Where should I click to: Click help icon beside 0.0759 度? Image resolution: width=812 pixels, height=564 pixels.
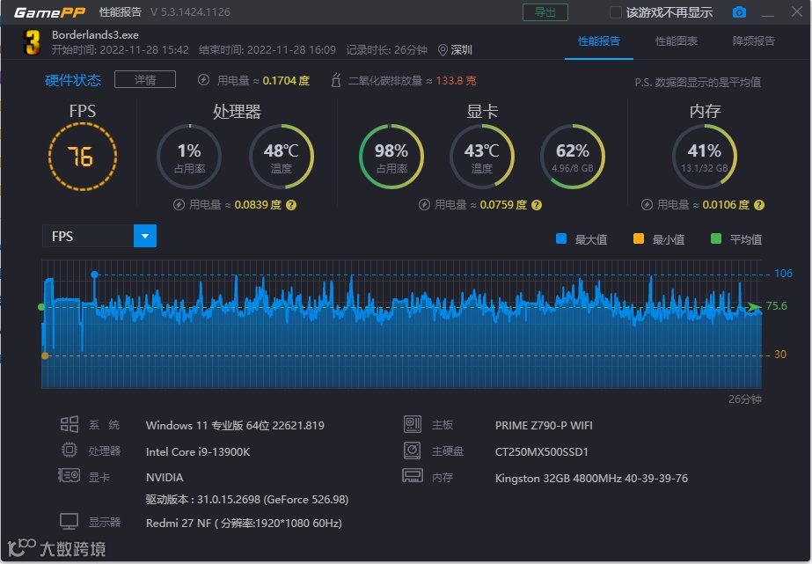click(x=537, y=205)
